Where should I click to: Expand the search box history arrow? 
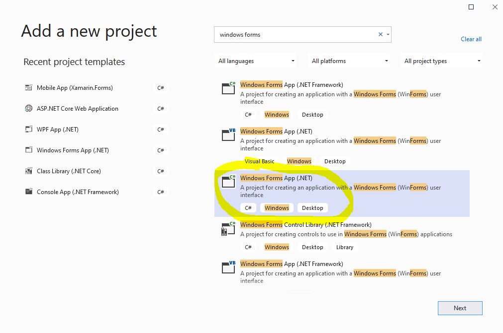388,35
